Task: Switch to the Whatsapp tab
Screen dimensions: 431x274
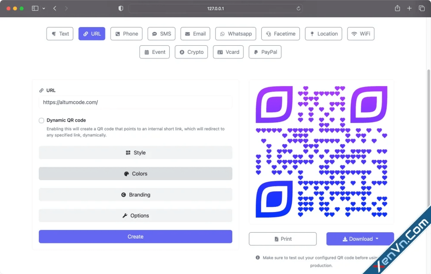Action: [235, 34]
